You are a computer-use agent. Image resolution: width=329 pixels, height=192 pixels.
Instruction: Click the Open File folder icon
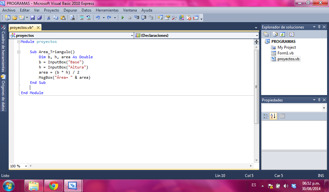15,18
